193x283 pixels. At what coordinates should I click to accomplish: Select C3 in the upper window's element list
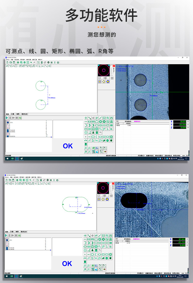click(x=9, y=135)
